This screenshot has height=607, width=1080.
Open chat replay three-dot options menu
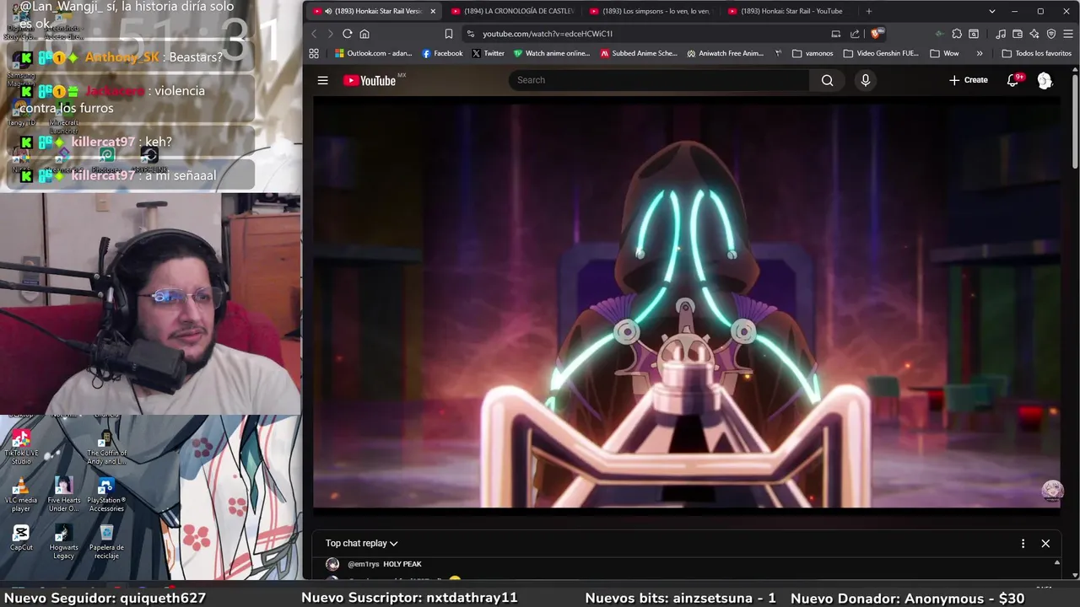pyautogui.click(x=1023, y=544)
